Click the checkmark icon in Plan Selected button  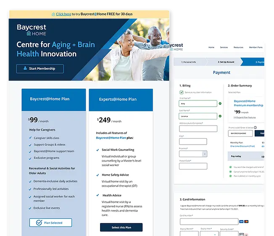39,223
